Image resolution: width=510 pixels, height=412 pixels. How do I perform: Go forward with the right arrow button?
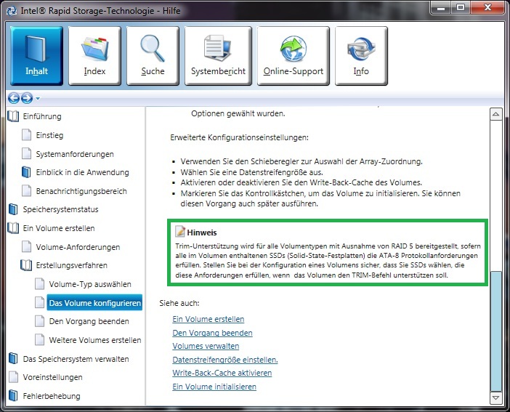(x=27, y=97)
